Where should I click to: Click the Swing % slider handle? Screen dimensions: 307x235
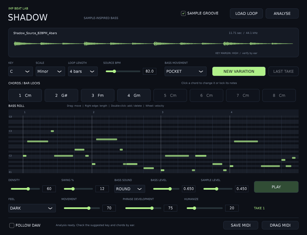coord(73,189)
